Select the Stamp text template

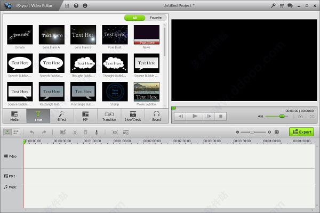pyautogui.click(x=115, y=92)
